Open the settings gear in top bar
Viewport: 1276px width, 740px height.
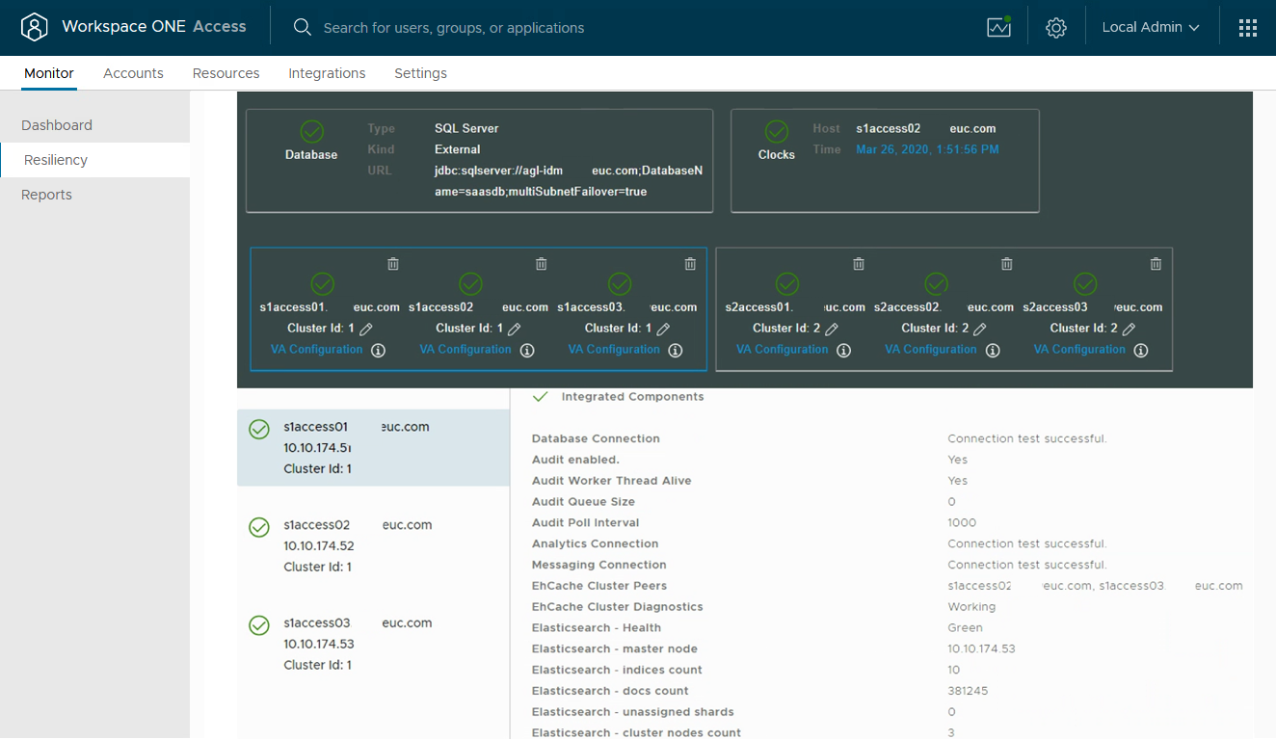pyautogui.click(x=1055, y=27)
